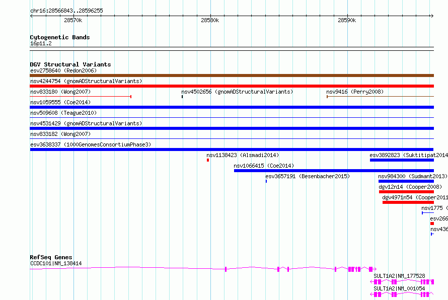Click the small nsv4502656 variant marker
Image resolution: width=448 pixels, height=300 pixels.
tap(182, 97)
